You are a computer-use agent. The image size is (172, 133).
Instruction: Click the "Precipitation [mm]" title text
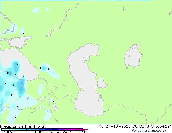[x=18, y=126]
